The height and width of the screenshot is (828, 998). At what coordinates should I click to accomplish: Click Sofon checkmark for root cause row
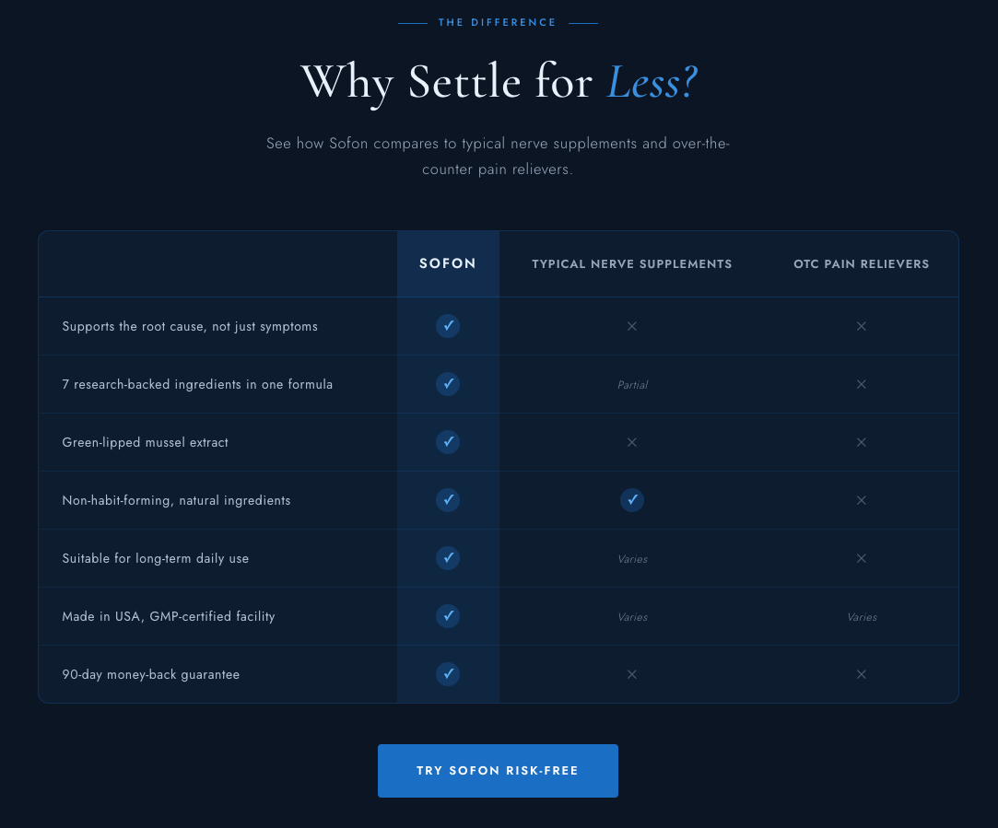448,326
